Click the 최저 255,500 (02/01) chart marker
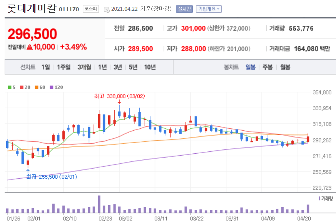 coord(52,177)
